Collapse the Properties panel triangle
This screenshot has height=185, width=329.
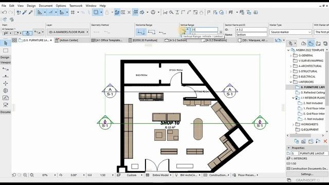[x=289, y=148]
